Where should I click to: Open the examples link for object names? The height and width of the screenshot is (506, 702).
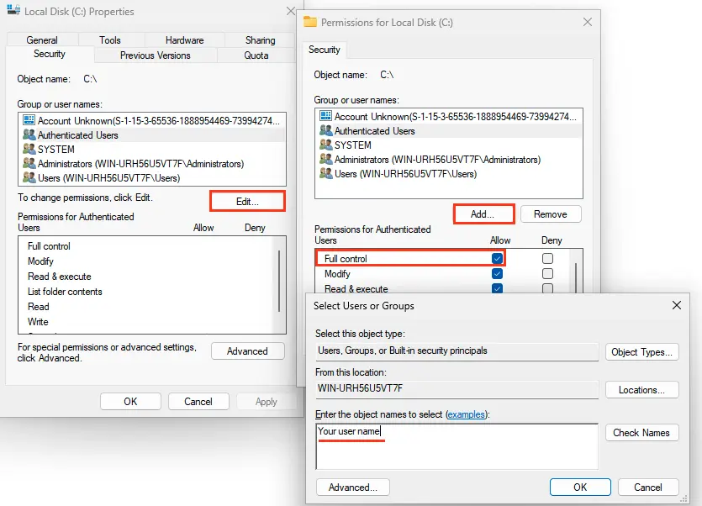[x=466, y=415]
